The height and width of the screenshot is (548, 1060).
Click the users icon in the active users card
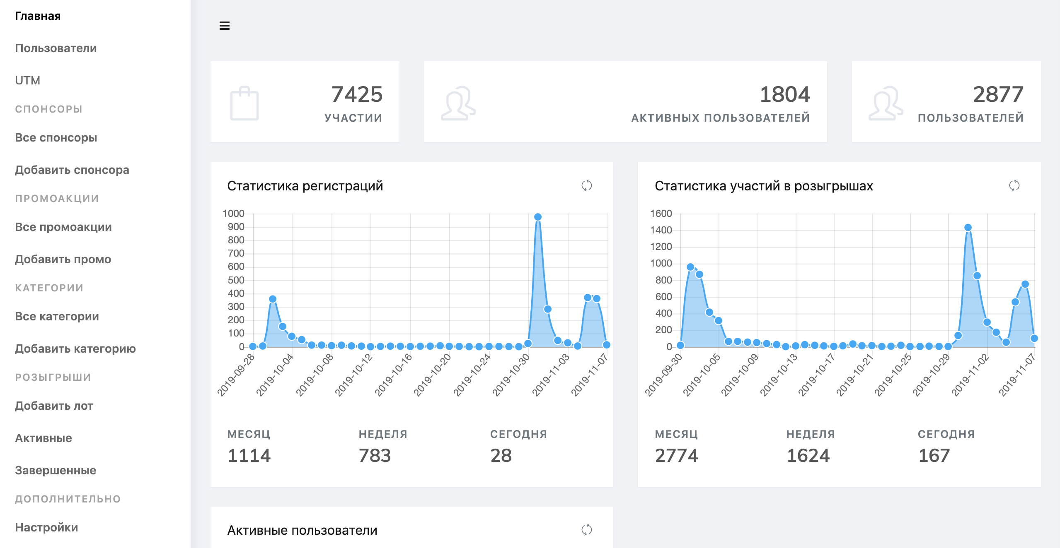click(458, 103)
